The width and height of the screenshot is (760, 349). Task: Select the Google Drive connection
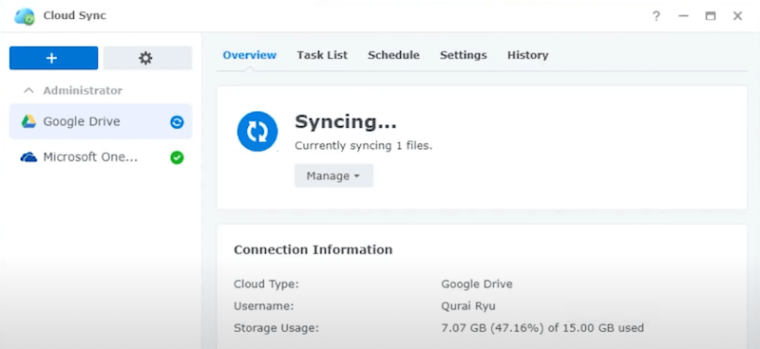[x=101, y=121]
